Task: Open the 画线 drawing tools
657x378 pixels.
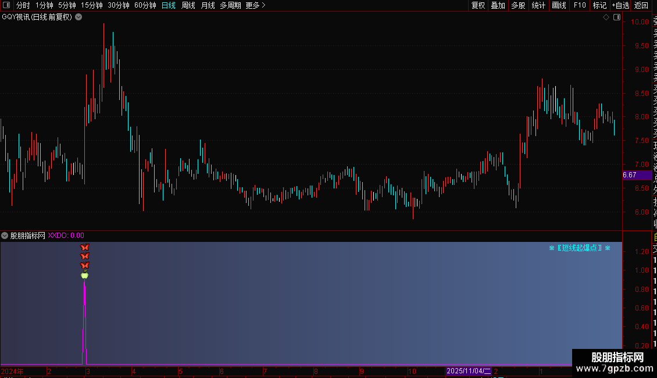Action: pyautogui.click(x=559, y=5)
